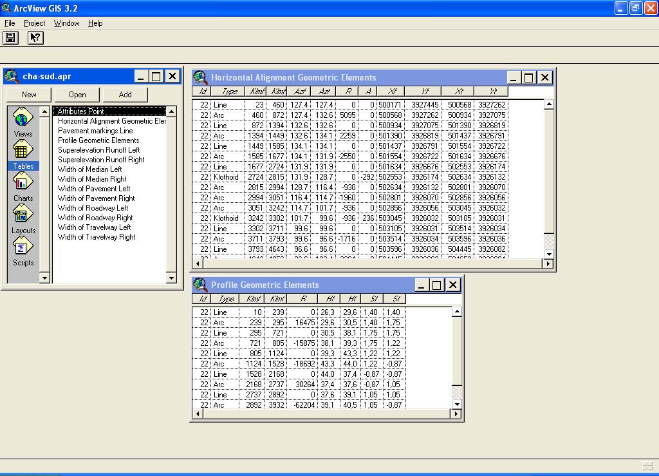Viewport: 659px width, 476px height.
Task: Click up arrow of Profile Geometric vertical scrollbar
Action: pos(457,312)
